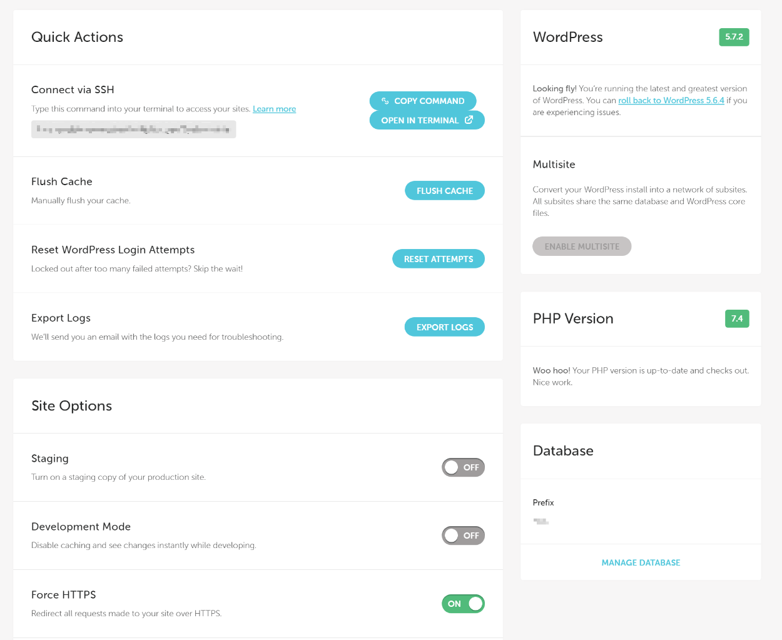Viewport: 782px width, 640px height.
Task: Click the chain-link icon in Copy Command
Action: (x=385, y=101)
